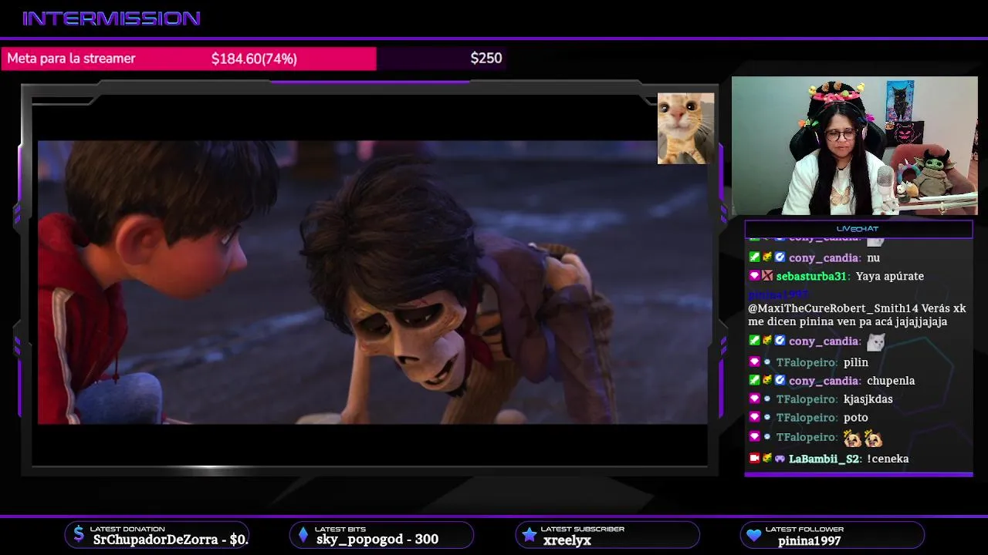
Task: Click the pink subscriber badge beside sebasturba31
Action: coord(755,276)
